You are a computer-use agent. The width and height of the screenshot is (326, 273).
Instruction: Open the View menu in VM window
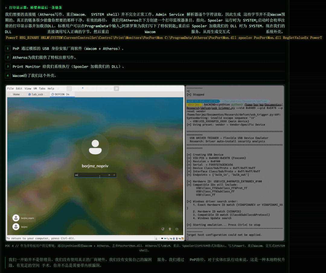click(28, 89)
